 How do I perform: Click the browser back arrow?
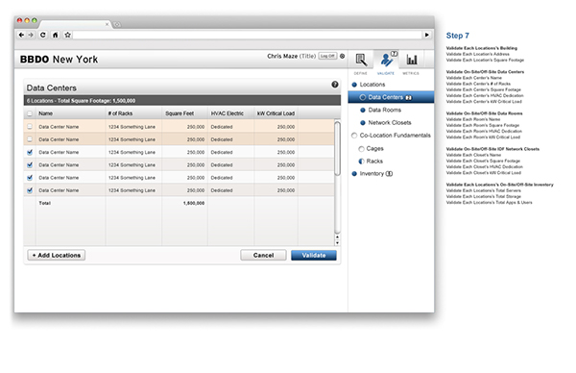pos(21,35)
